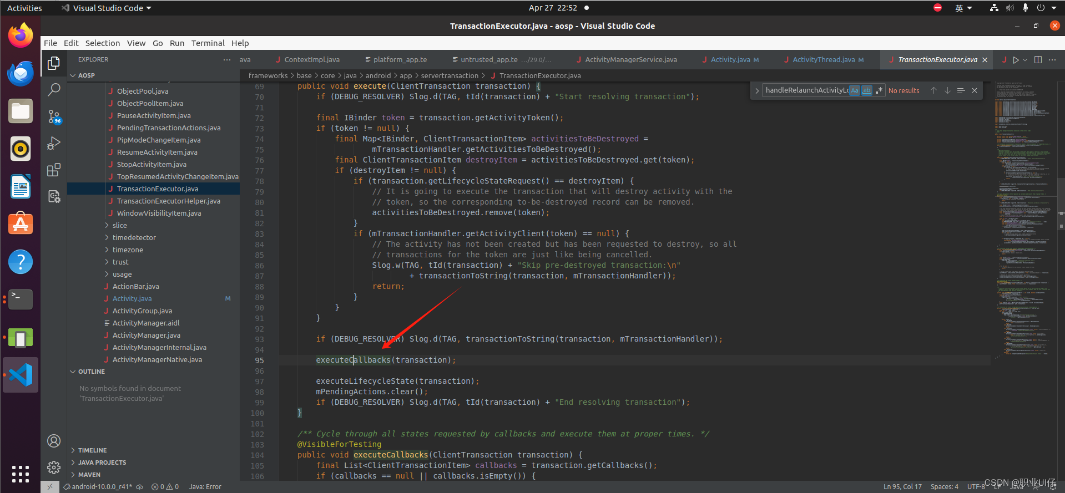Open Terminal from the Ubuntu dock
Screen dimensions: 1065x493
(x=21, y=299)
